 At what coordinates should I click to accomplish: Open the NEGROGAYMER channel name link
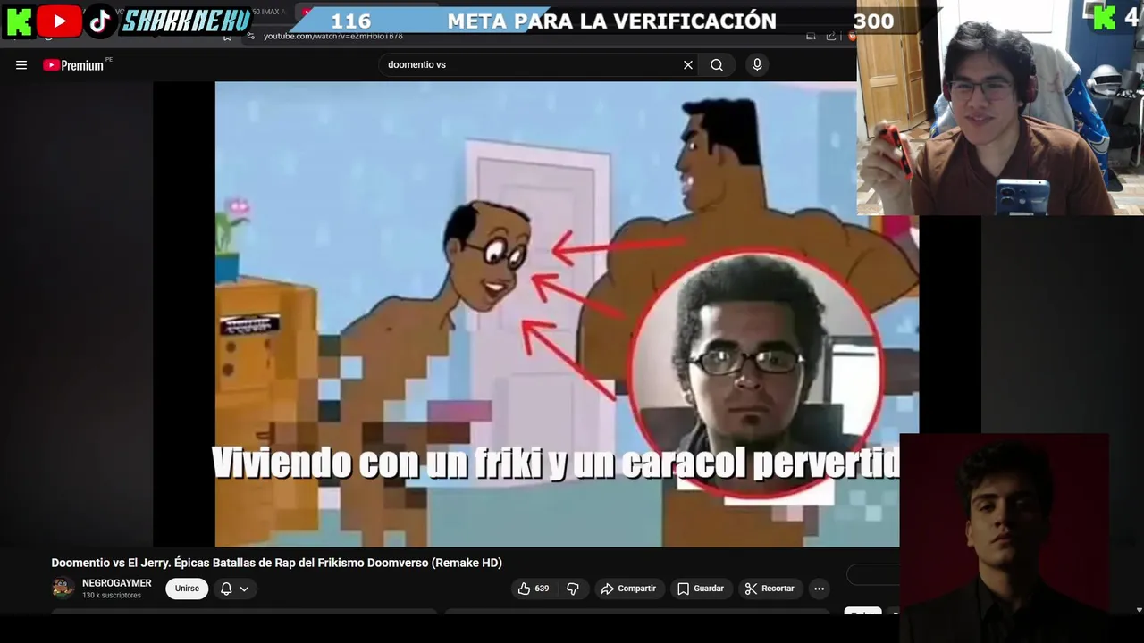pyautogui.click(x=117, y=583)
